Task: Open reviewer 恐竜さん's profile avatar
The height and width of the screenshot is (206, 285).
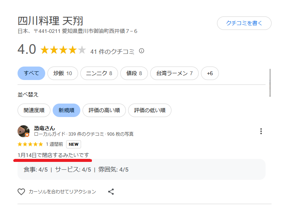Action: (x=24, y=131)
